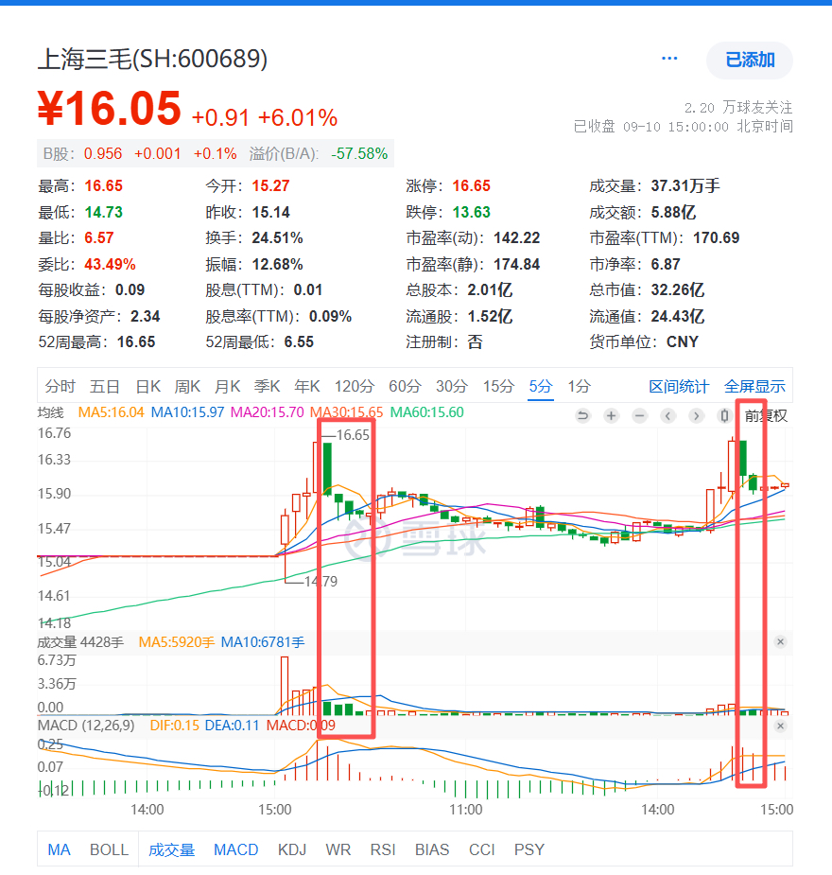Screen dimensions: 832x875
Task: Toggle the MA indicator
Action: pos(60,849)
